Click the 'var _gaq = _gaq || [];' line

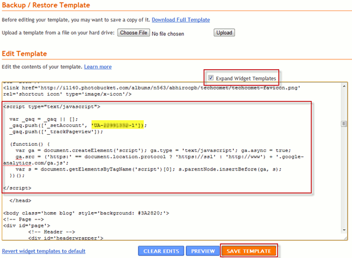click(x=43, y=119)
